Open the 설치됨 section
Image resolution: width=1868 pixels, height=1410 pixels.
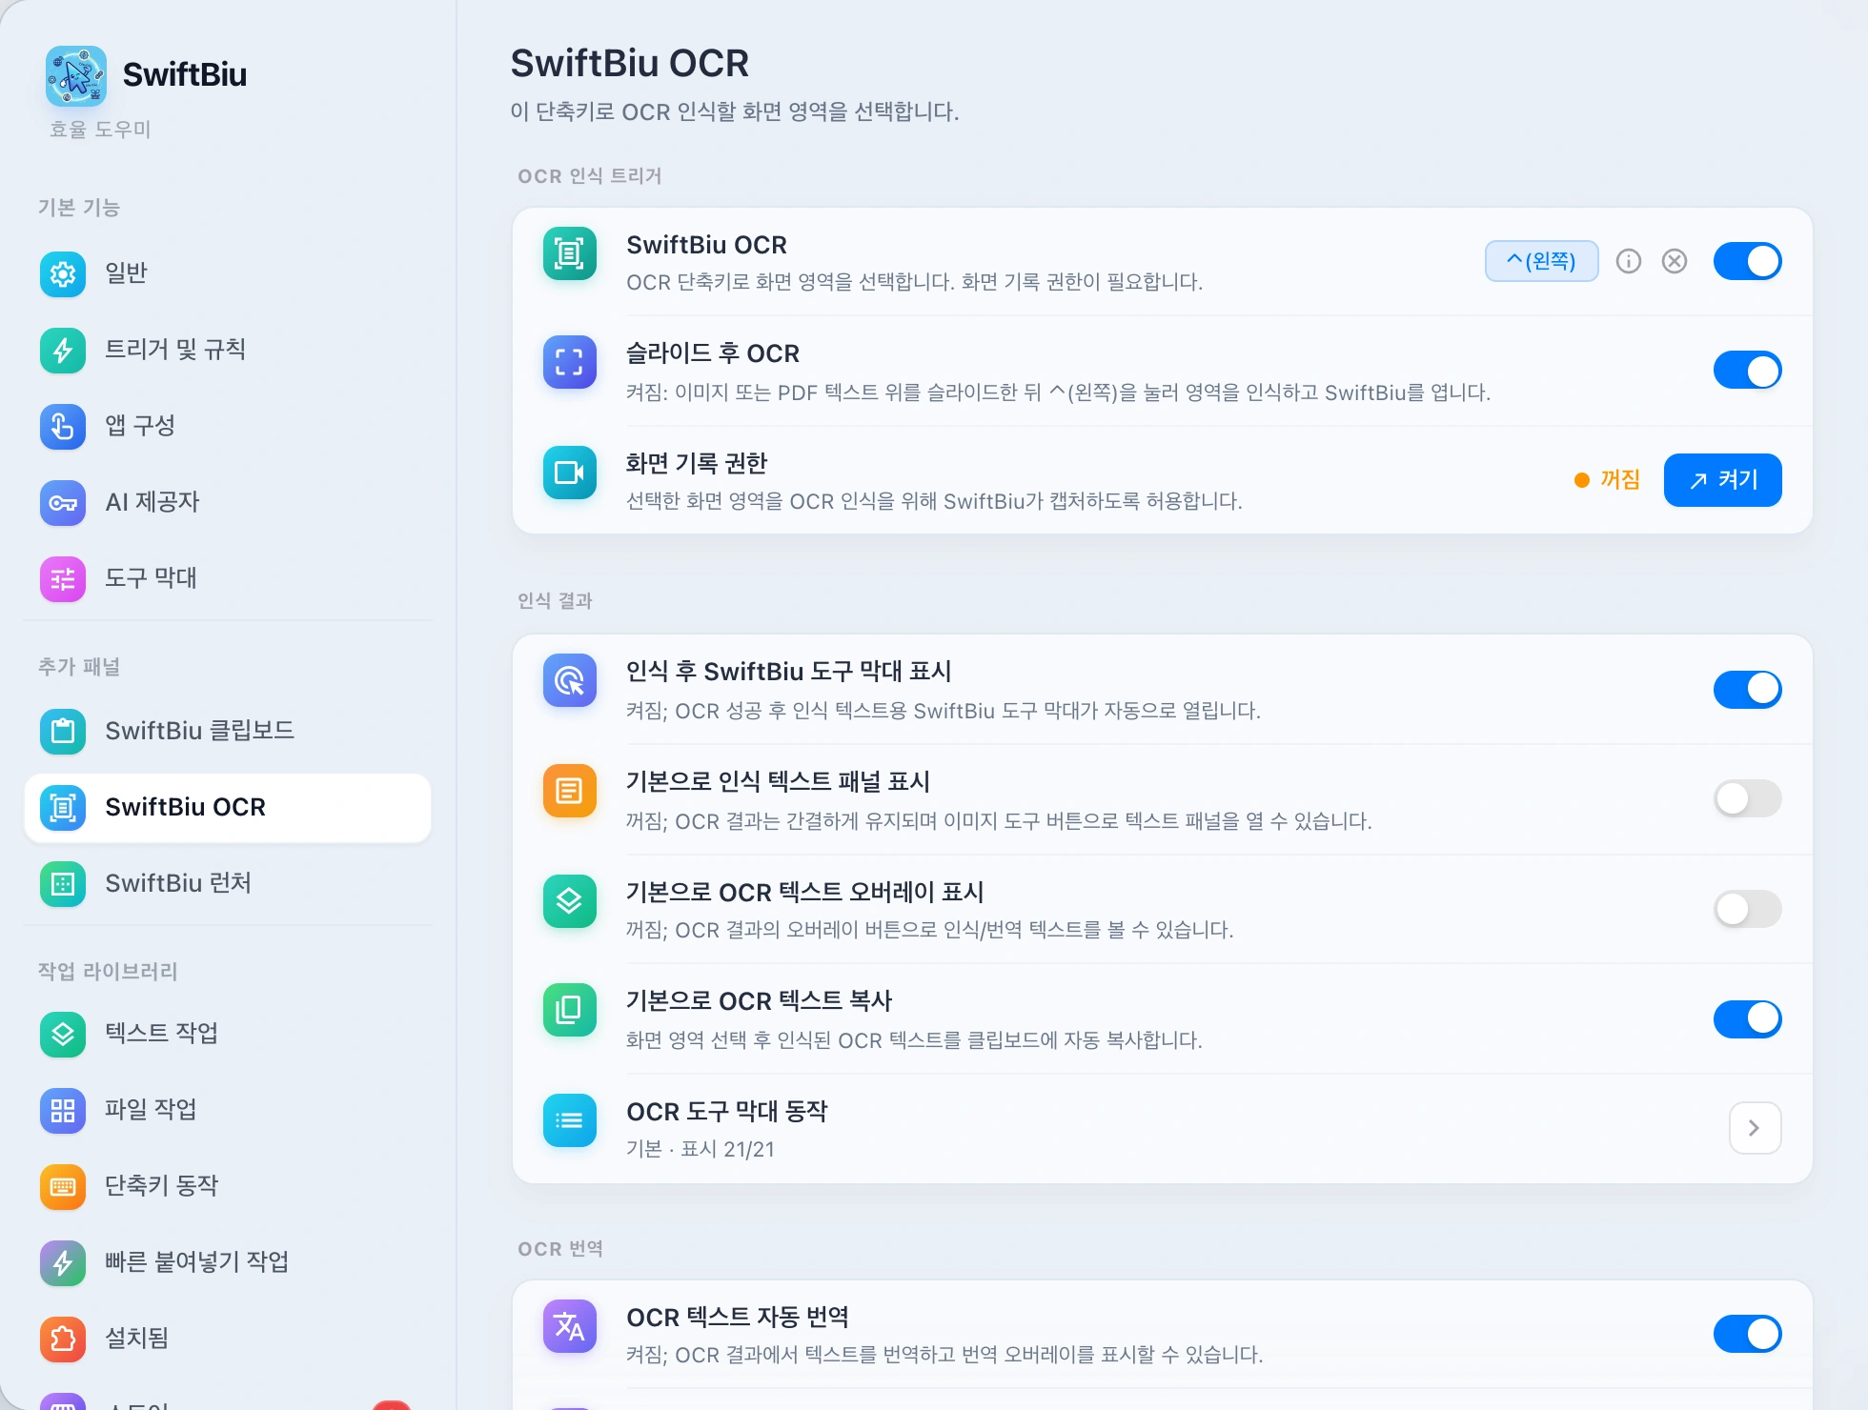[x=228, y=1339]
